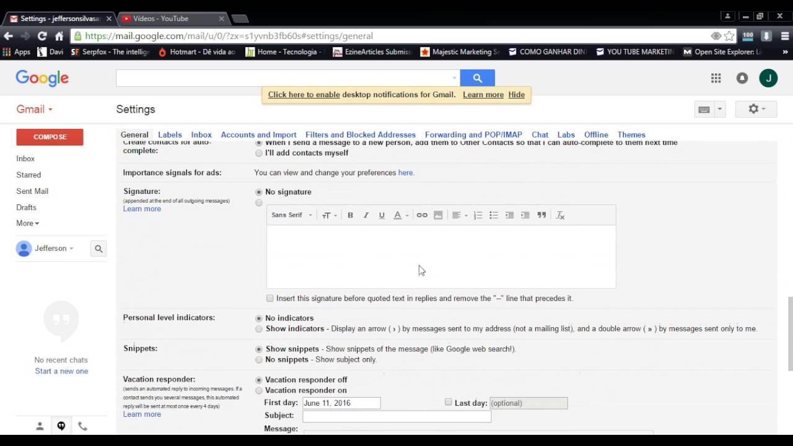Insert bulleted list in signature

pos(494,215)
